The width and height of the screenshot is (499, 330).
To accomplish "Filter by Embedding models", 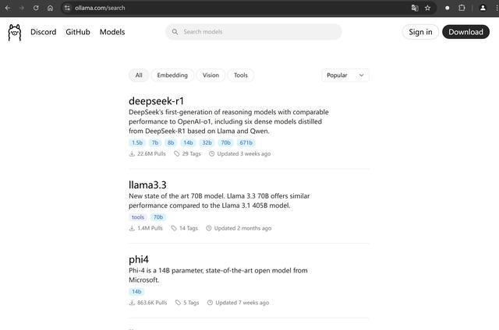I will pos(172,75).
